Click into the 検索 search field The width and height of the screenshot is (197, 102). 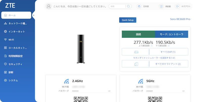click(x=118, y=6)
